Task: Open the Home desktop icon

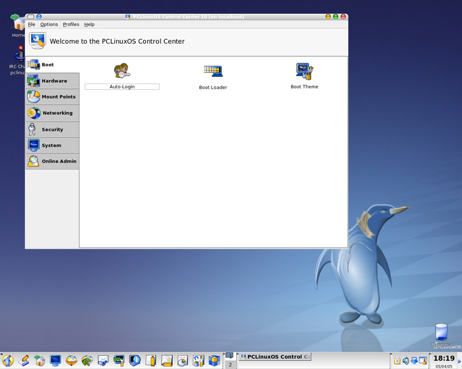Action: pyautogui.click(x=18, y=26)
